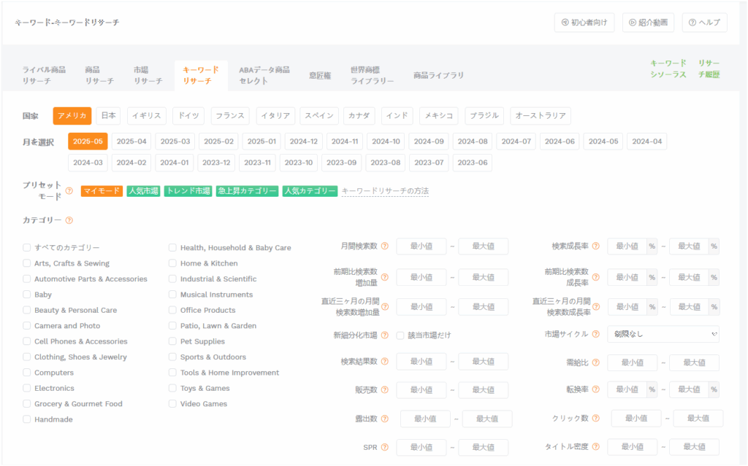Image resolution: width=748 pixels, height=466 pixels.
Task: Click the help icon for 市場サイクル
Action: [x=596, y=334]
